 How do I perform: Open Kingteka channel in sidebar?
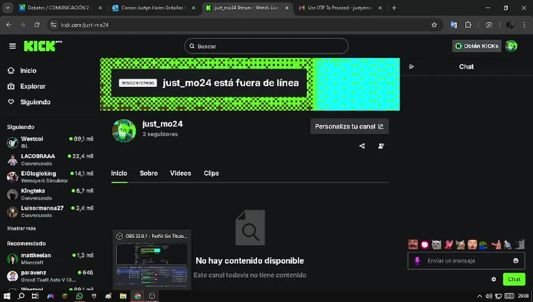(x=50, y=194)
